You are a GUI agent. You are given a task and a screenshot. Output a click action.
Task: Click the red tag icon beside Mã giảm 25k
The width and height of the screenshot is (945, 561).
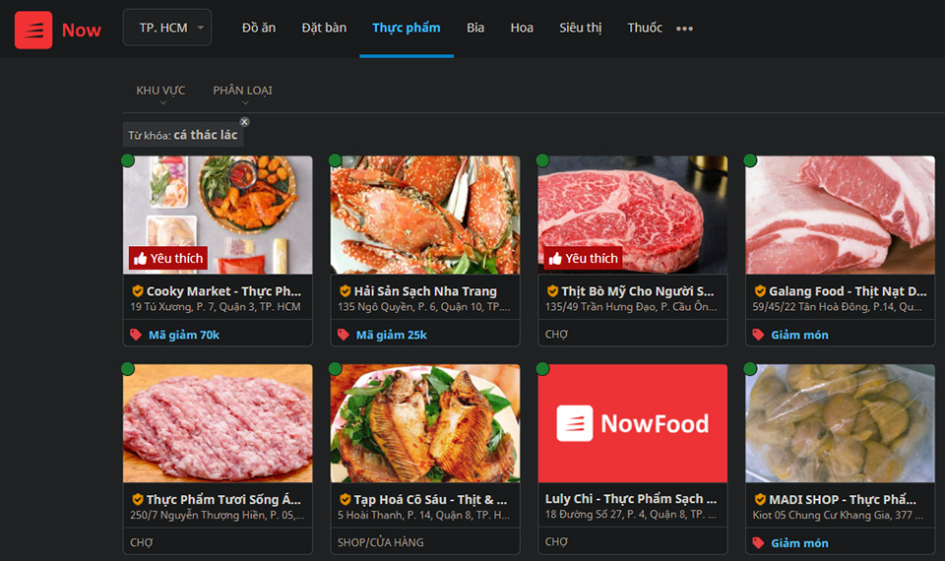[x=343, y=335]
